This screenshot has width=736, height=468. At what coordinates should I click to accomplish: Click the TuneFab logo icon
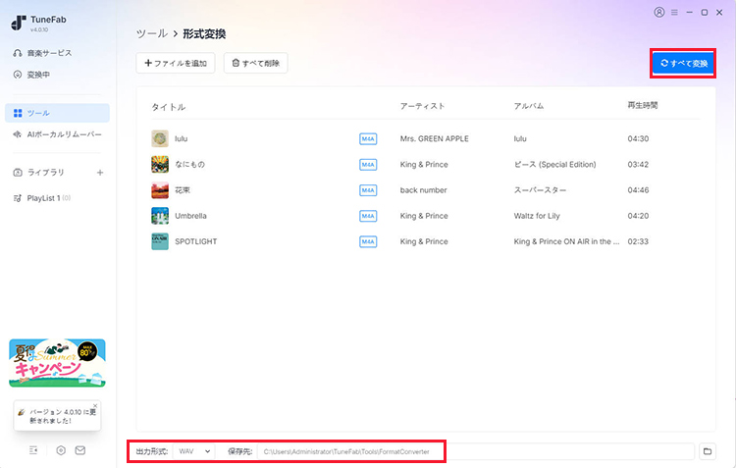click(19, 23)
